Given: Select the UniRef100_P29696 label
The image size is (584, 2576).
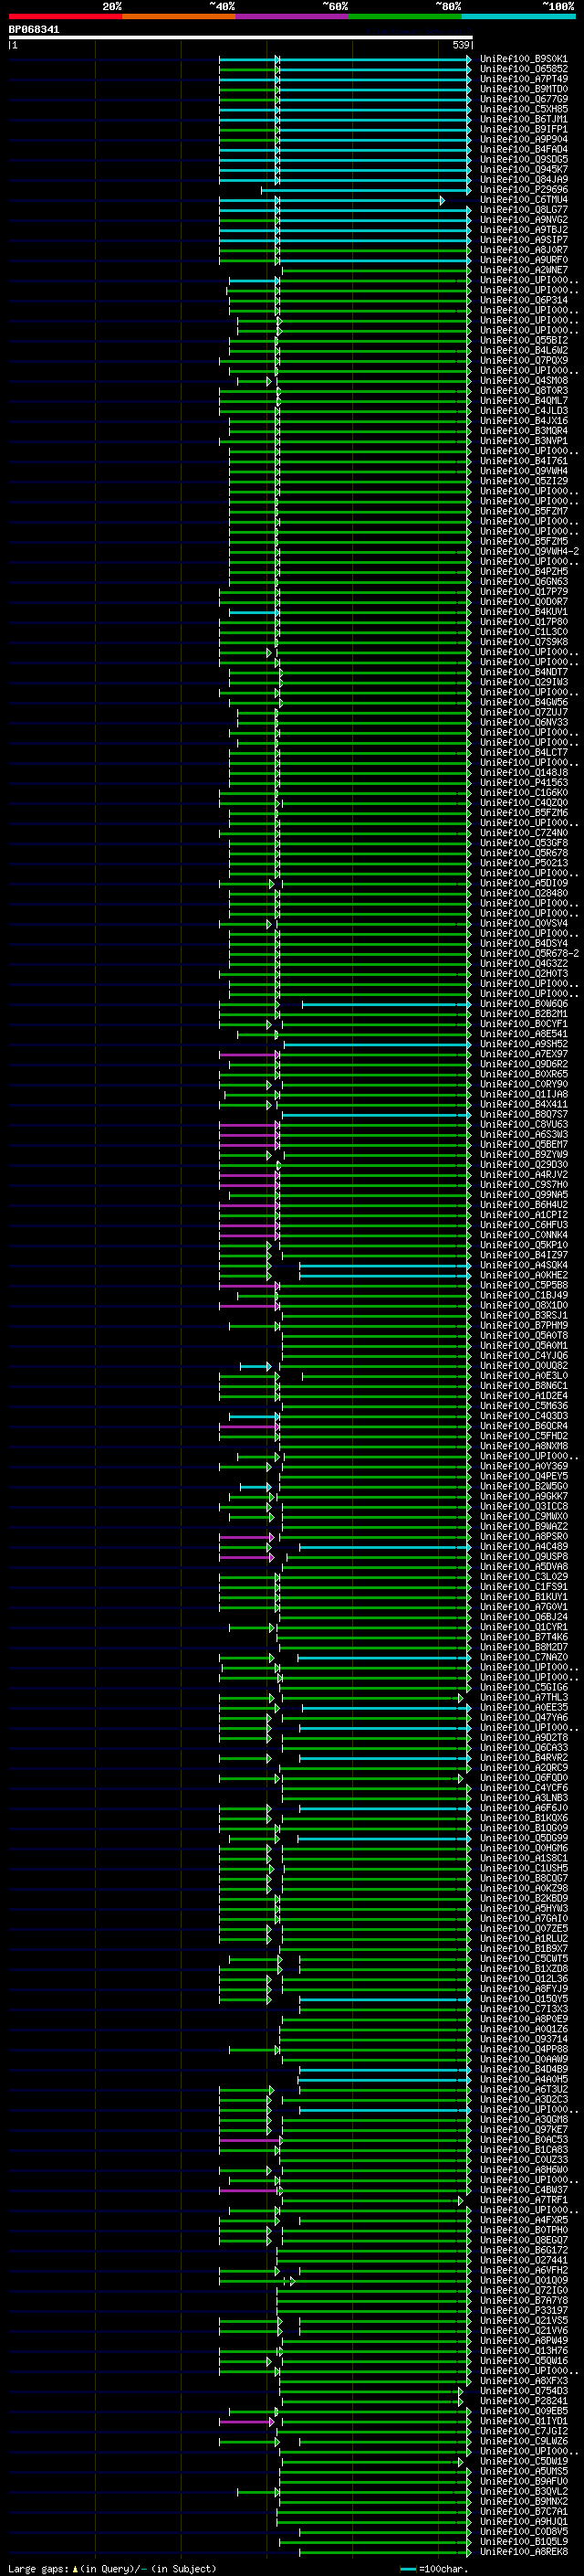Looking at the screenshot, I should click(x=523, y=189).
